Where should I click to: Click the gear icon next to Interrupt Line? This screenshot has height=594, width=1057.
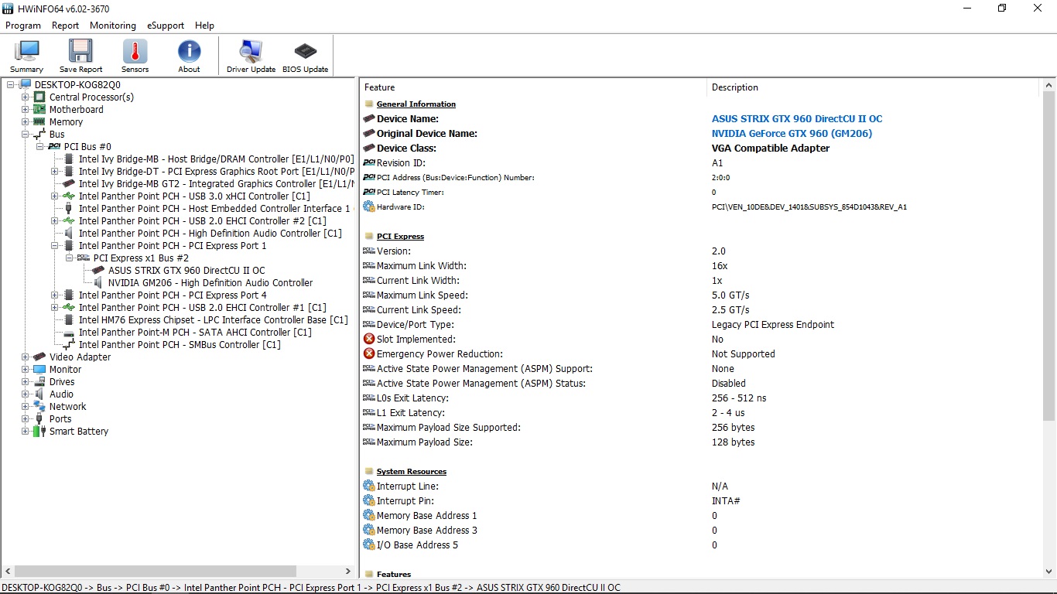369,486
